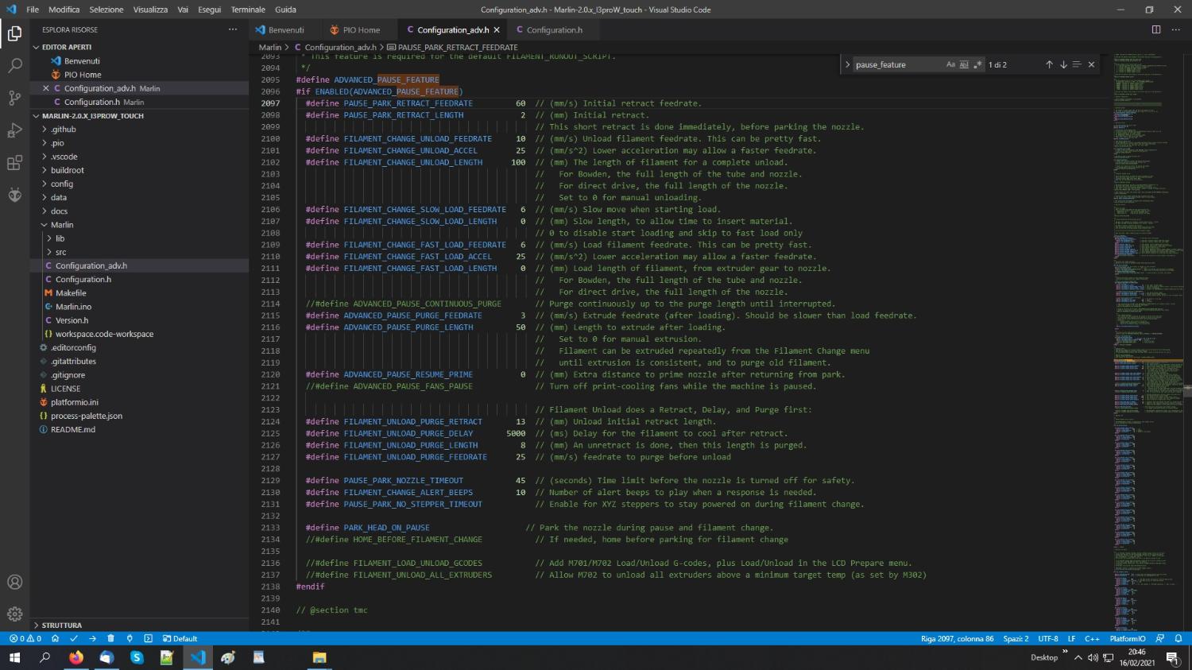
Task: Open the Terminale menu
Action: (x=248, y=10)
